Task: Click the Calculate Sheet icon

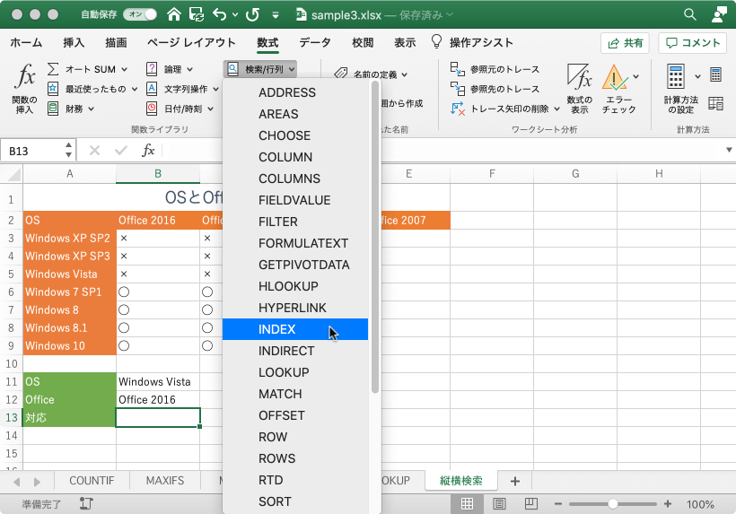Action: 715,103
